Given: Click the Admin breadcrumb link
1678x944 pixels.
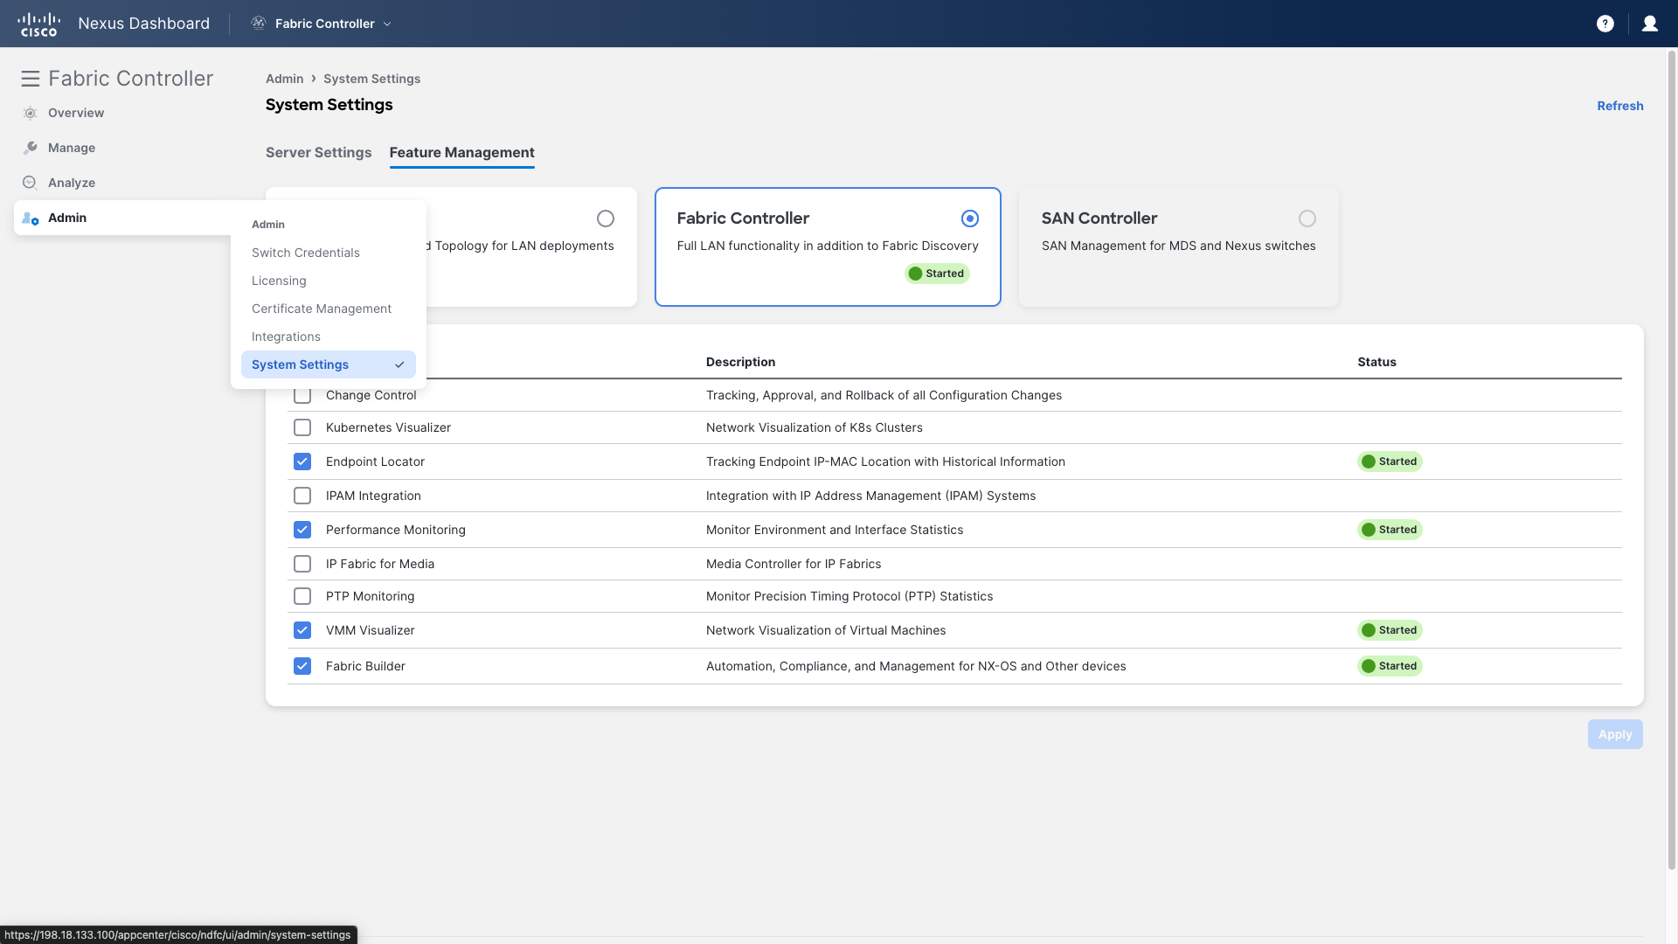Looking at the screenshot, I should [284, 79].
